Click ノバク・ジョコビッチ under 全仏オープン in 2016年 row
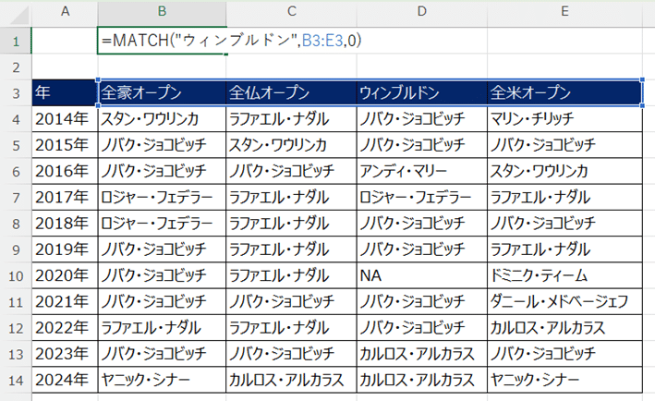The height and width of the screenshot is (401, 655). tap(292, 171)
